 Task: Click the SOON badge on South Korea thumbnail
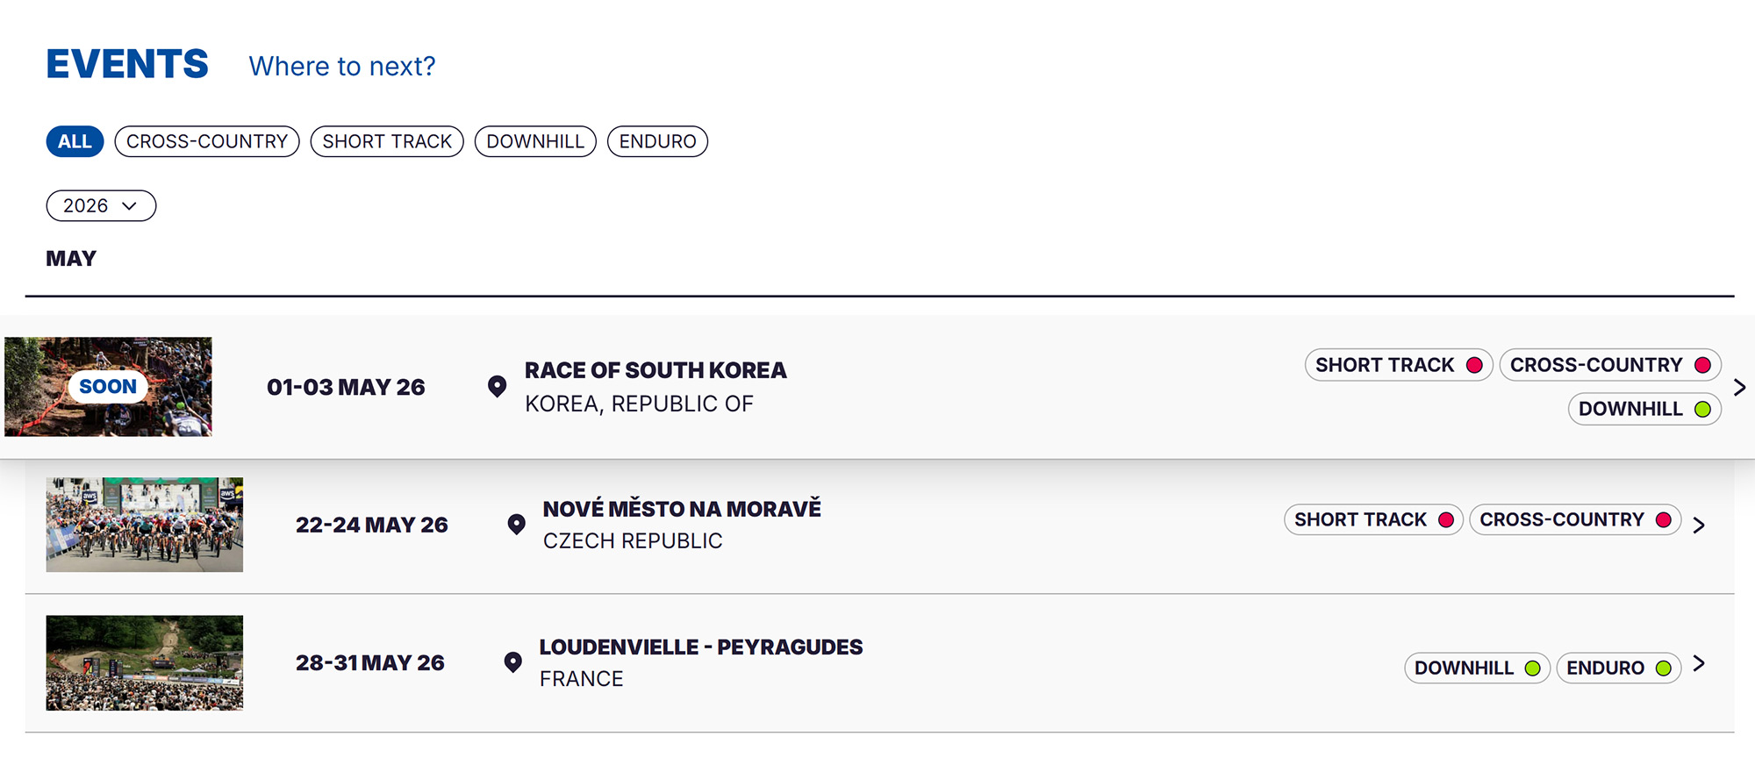point(108,387)
